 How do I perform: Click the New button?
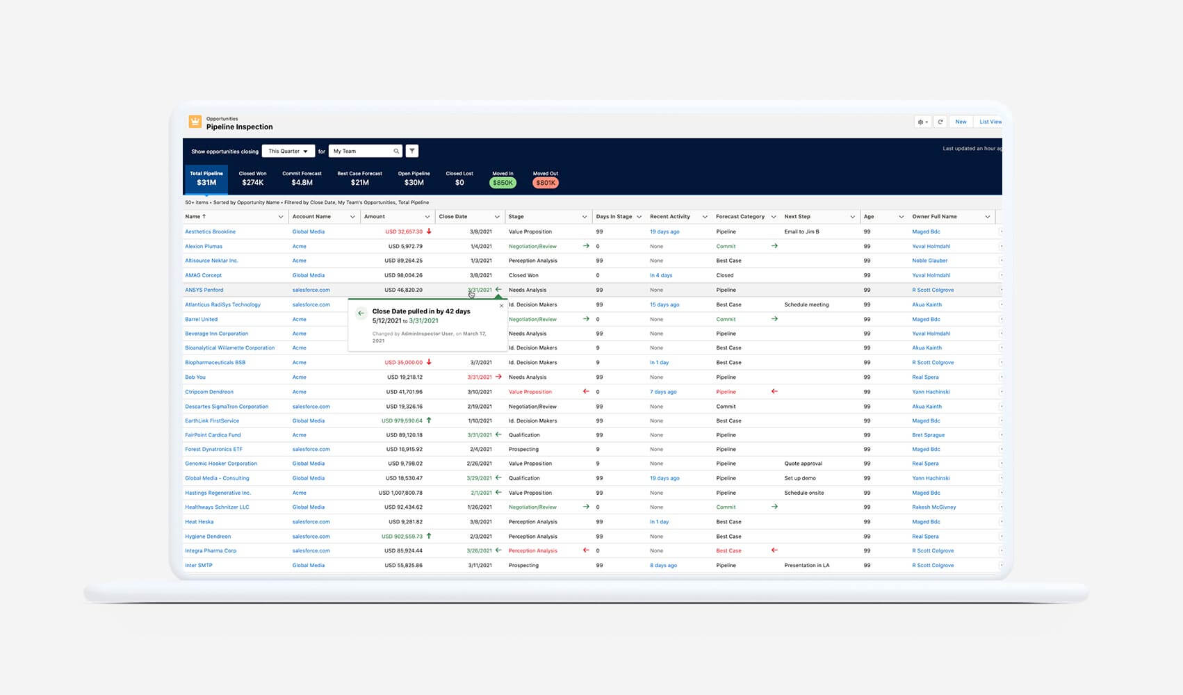click(x=961, y=122)
